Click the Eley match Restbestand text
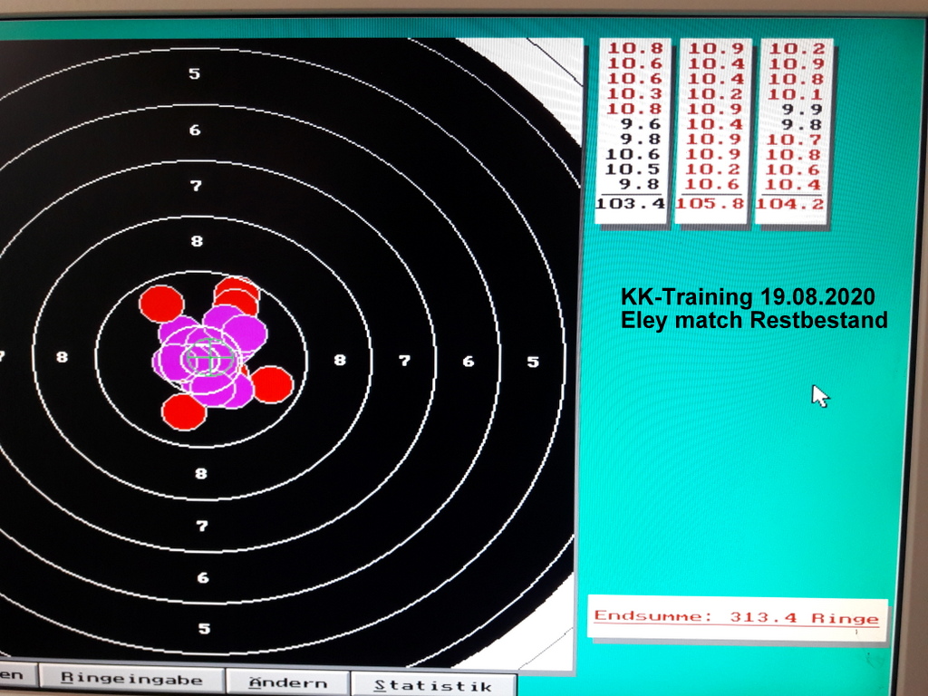This screenshot has height=696, width=928. tap(753, 320)
